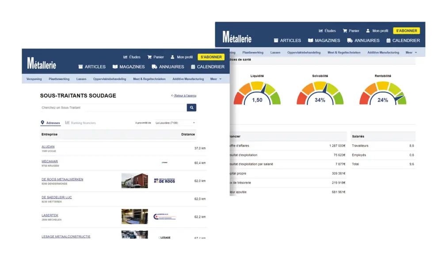Follow the Retour à l'aperçu link
Screen dimensions: 442x255
pos(184,95)
